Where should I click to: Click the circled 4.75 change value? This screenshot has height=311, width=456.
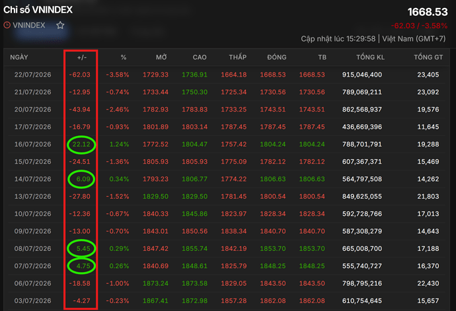click(83, 266)
